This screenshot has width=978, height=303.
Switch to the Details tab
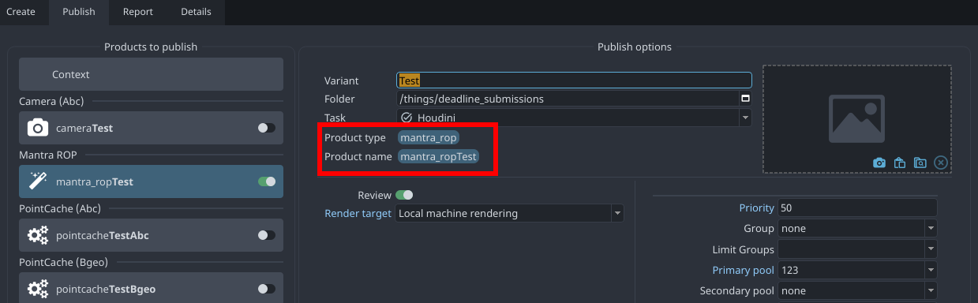196,12
